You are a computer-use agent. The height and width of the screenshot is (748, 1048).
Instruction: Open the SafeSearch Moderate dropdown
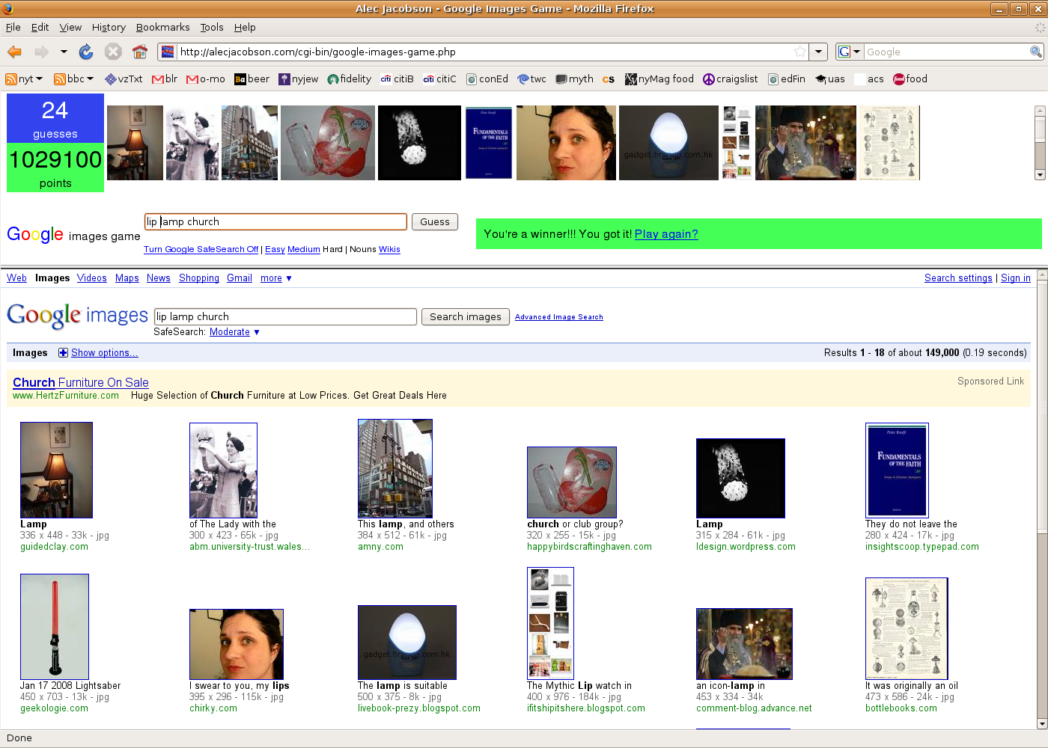[234, 332]
